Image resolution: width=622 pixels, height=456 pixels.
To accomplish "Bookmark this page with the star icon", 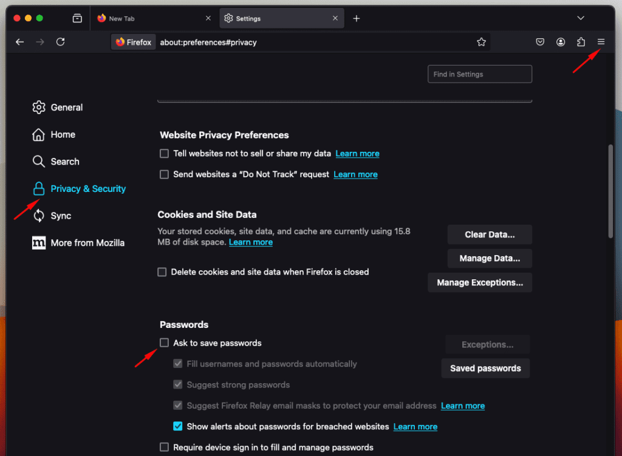I will click(x=481, y=42).
